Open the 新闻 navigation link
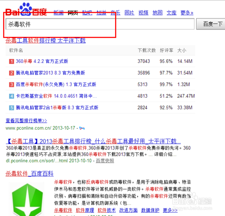Viewport: 225px width, 216px height. [58, 13]
